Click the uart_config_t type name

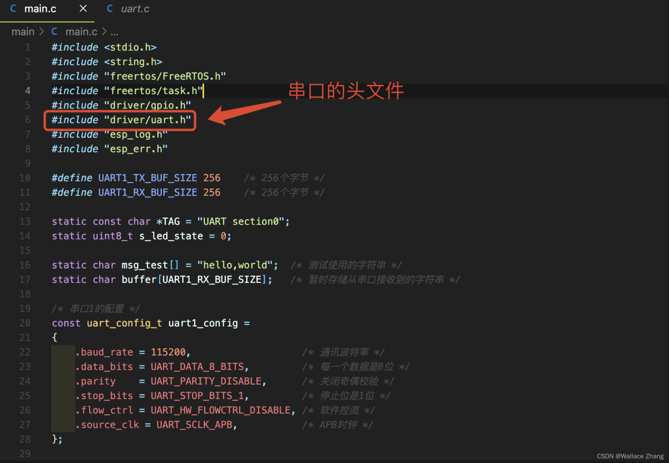tap(124, 323)
